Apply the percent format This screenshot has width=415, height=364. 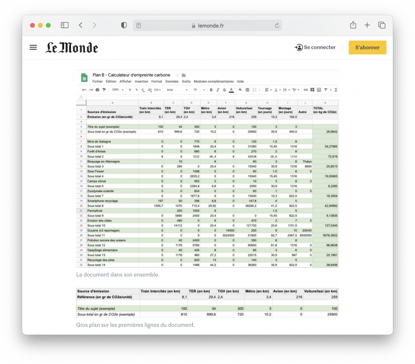(136, 90)
